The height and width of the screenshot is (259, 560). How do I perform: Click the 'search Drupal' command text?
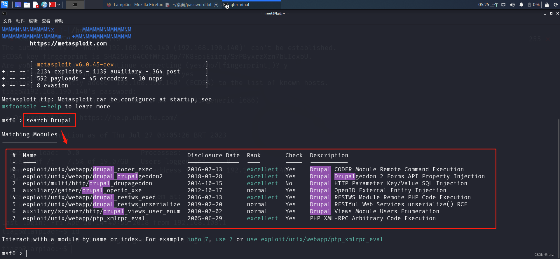coord(49,120)
